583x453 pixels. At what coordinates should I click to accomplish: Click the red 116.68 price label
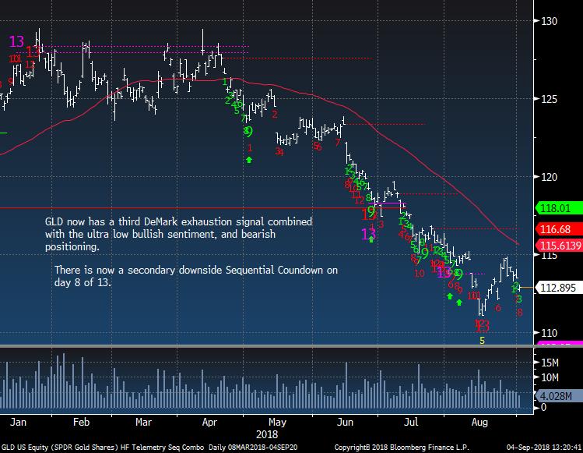[559, 229]
